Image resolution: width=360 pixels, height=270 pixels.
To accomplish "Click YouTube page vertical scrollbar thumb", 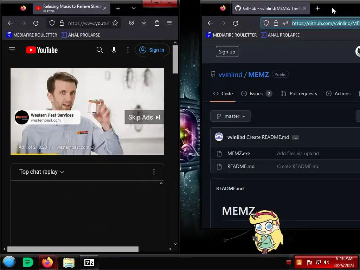I will point(175,59).
